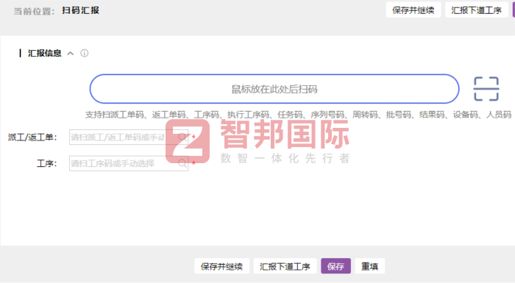The width and height of the screenshot is (515, 283).
Task: Click the 支持扫派工单码 hint text
Action: click(x=298, y=115)
